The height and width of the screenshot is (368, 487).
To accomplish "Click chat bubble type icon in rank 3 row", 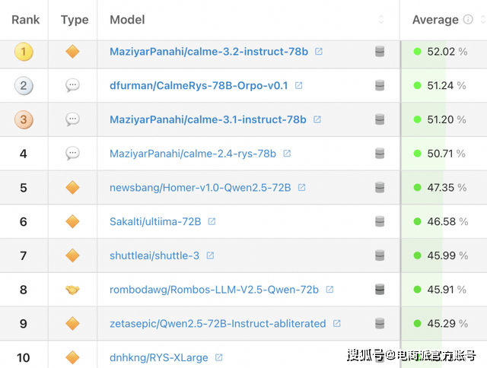I will 73,119.
